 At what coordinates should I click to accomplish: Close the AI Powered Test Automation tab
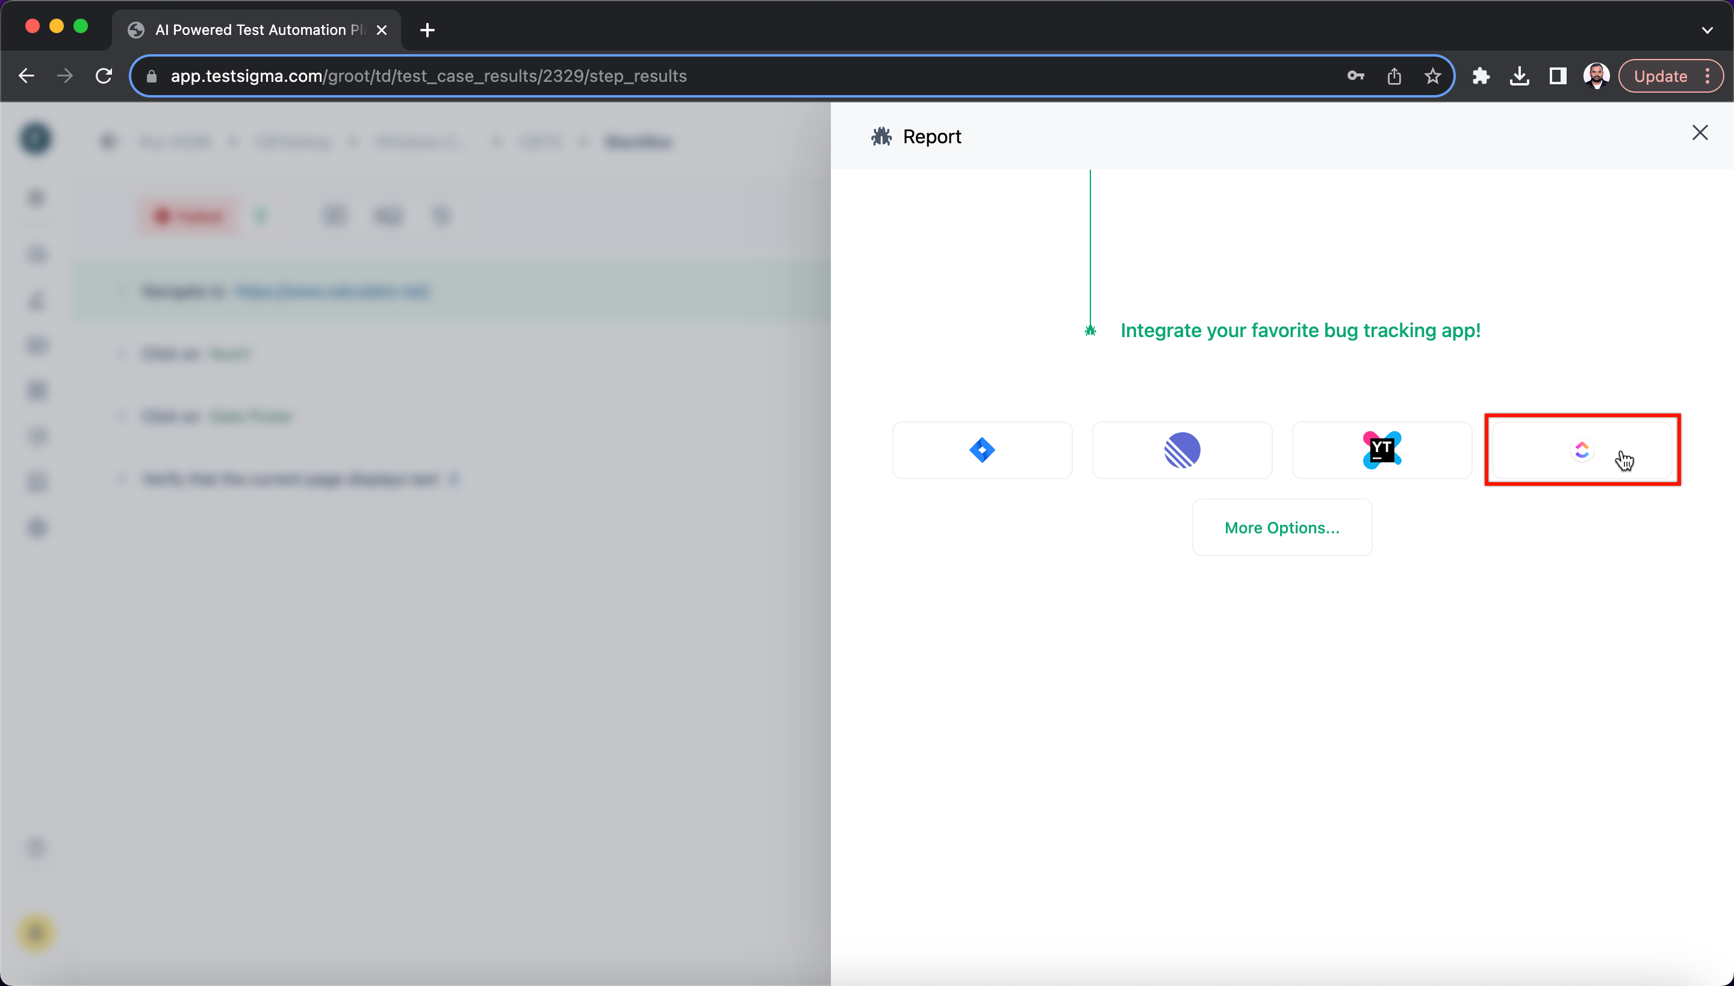[x=382, y=30]
